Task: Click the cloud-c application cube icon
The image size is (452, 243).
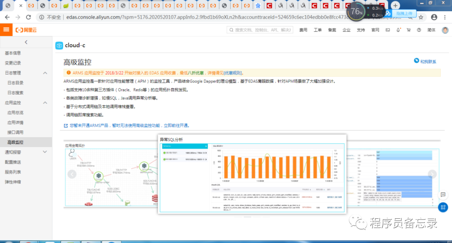Action: point(59,46)
